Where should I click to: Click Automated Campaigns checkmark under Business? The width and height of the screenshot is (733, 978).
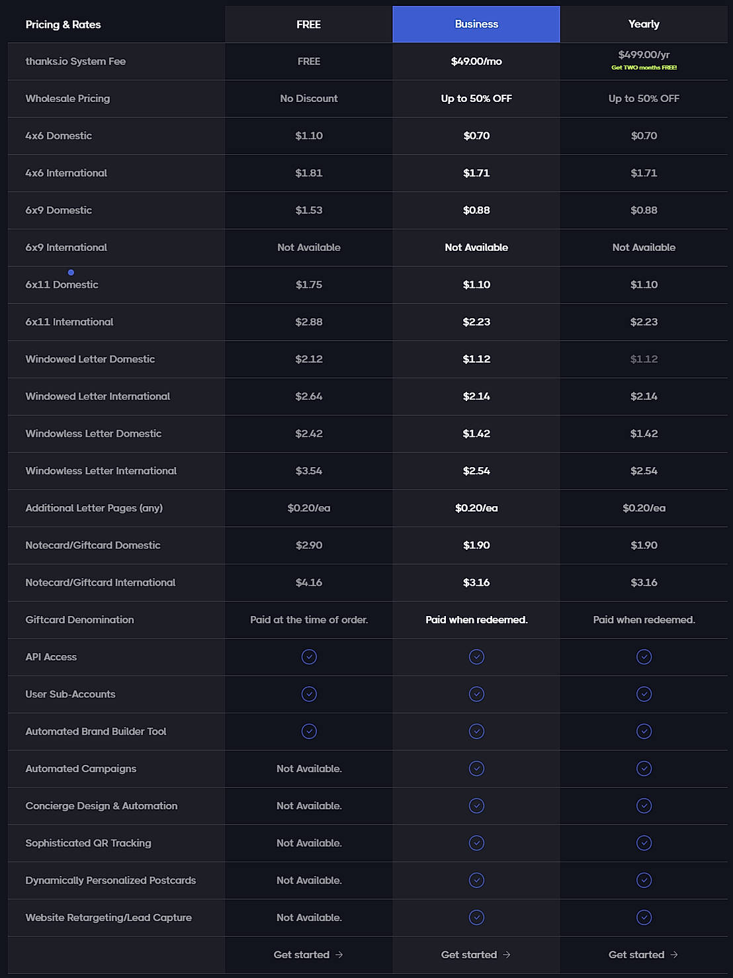(476, 769)
